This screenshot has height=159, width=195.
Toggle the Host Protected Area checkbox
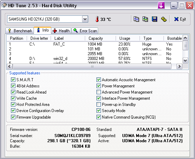coord(13,104)
